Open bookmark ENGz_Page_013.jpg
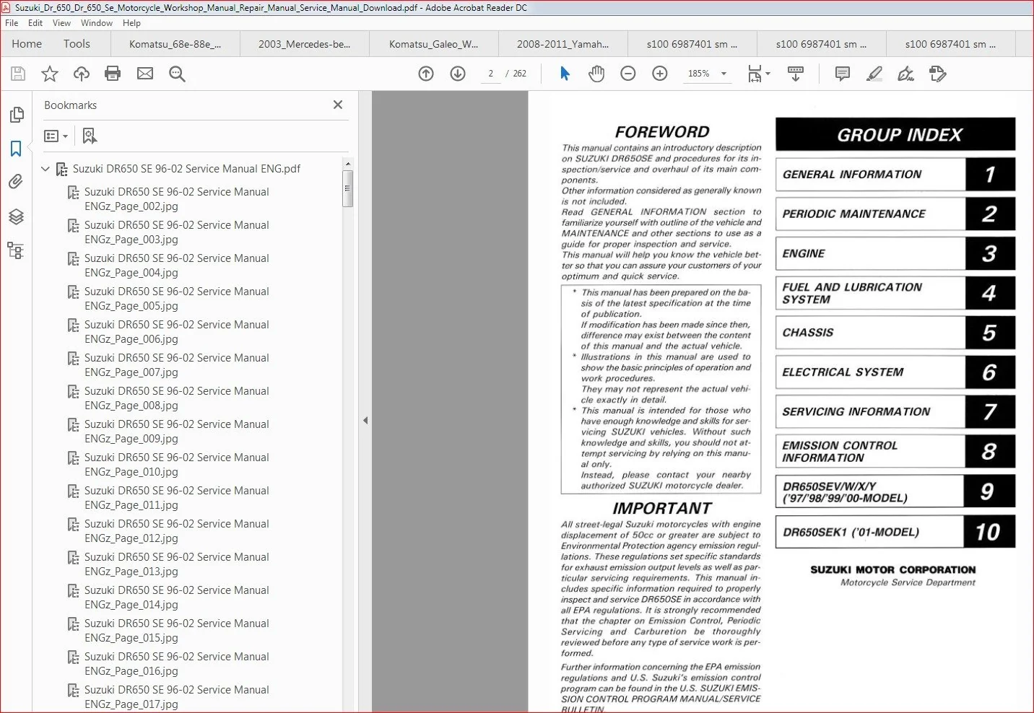1034x713 pixels. (176, 564)
